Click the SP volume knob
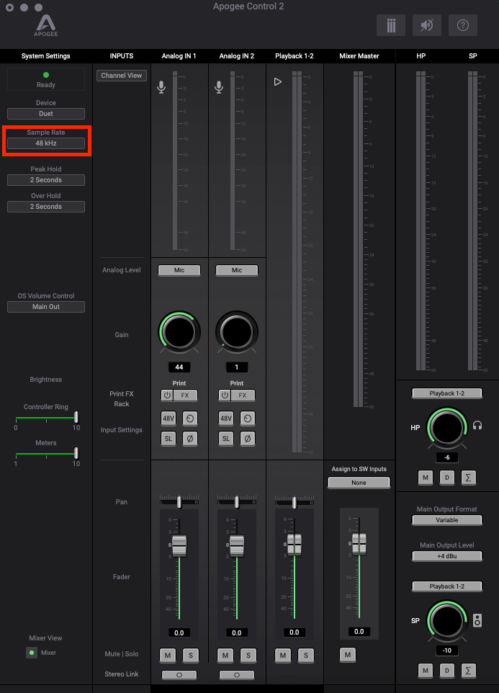 447,621
